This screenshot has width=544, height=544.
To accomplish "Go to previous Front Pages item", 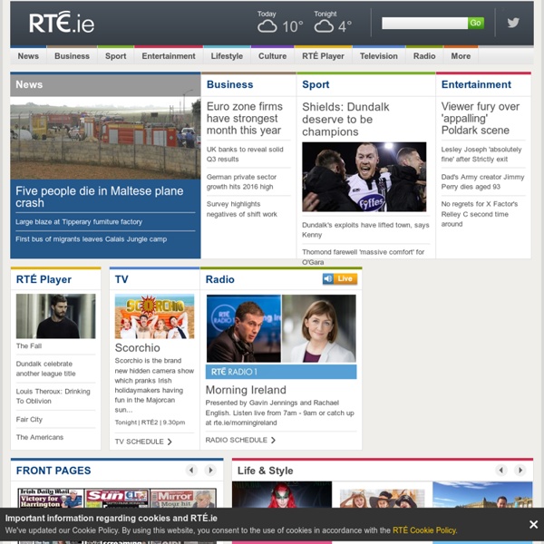I will coord(191,470).
